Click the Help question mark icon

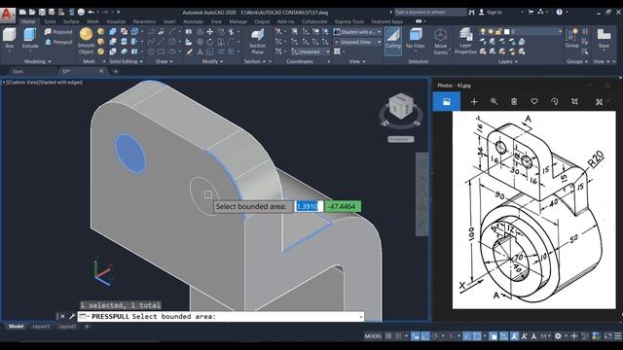pos(559,13)
